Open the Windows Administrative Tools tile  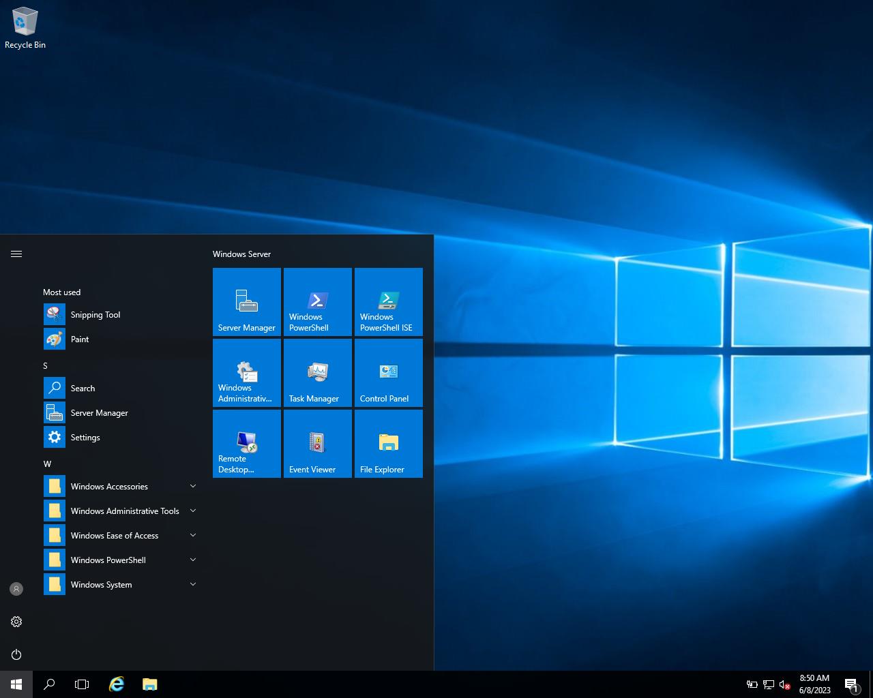tap(247, 373)
